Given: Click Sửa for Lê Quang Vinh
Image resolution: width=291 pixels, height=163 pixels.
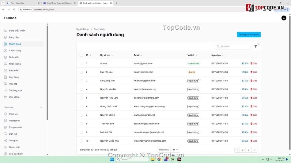Looking at the screenshot, I should click(245, 81).
